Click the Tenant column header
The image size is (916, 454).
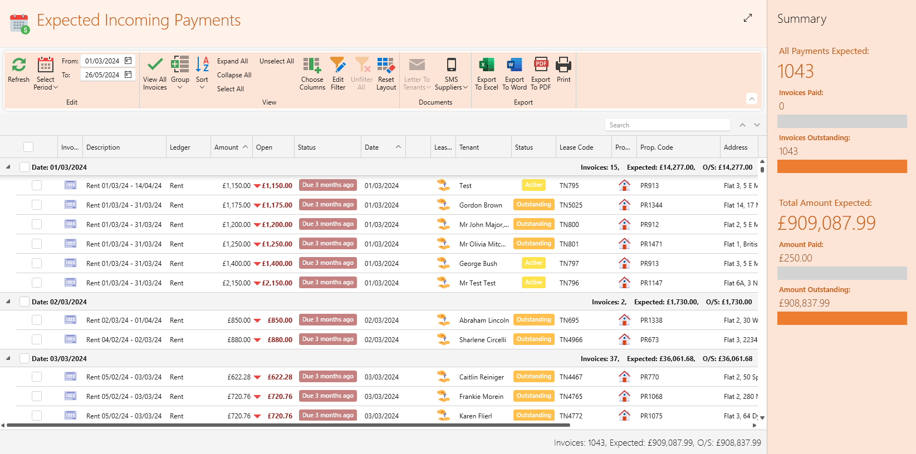(469, 147)
